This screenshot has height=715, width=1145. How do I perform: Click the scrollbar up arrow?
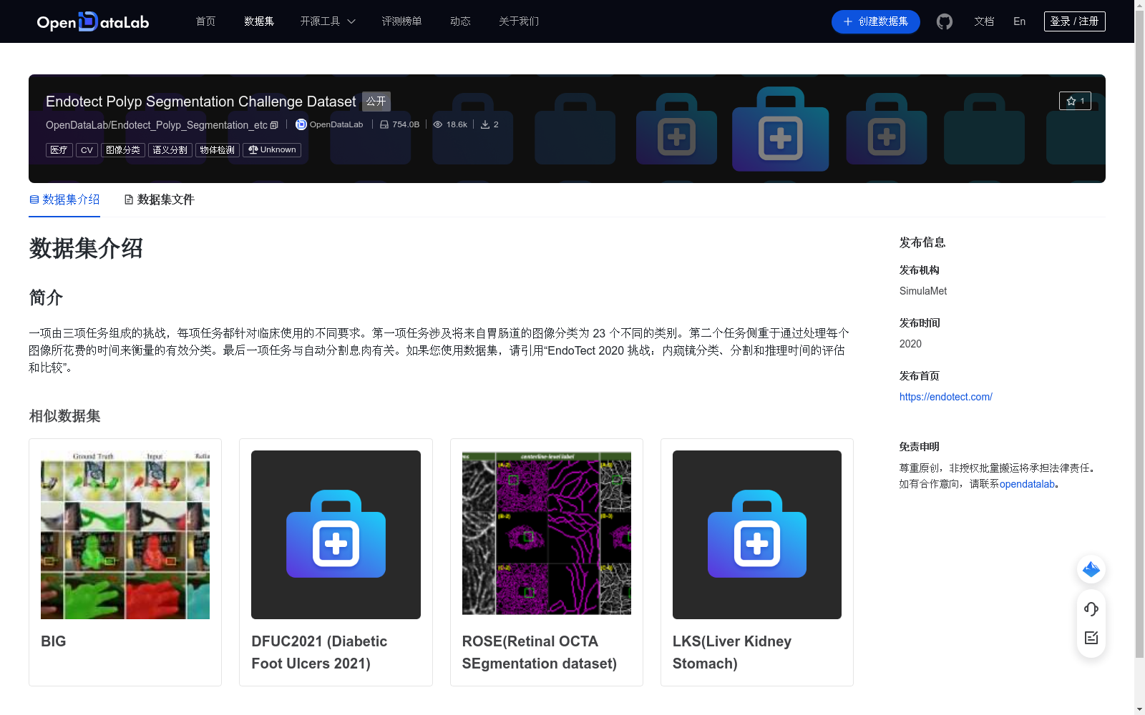(1139, 5)
